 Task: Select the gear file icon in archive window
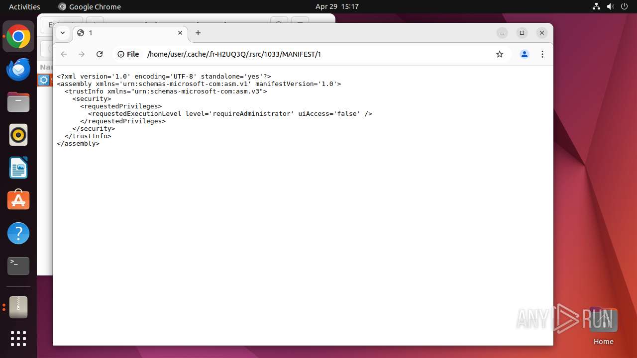(44, 80)
